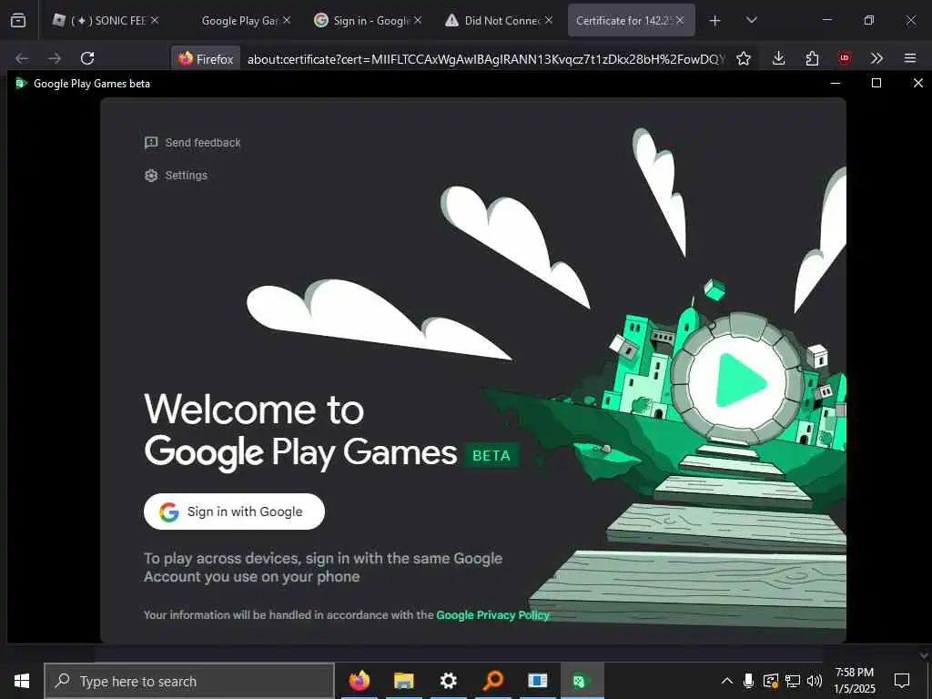Open Settings in Google Play Games

[176, 176]
